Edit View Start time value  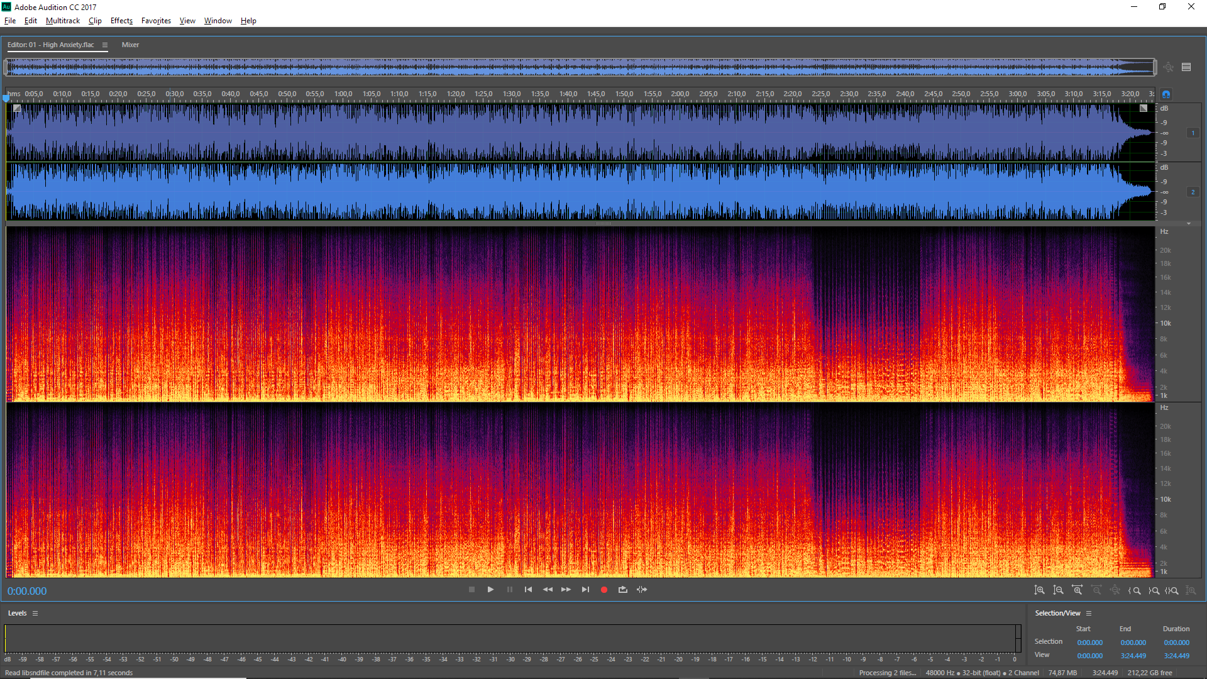[x=1089, y=656]
